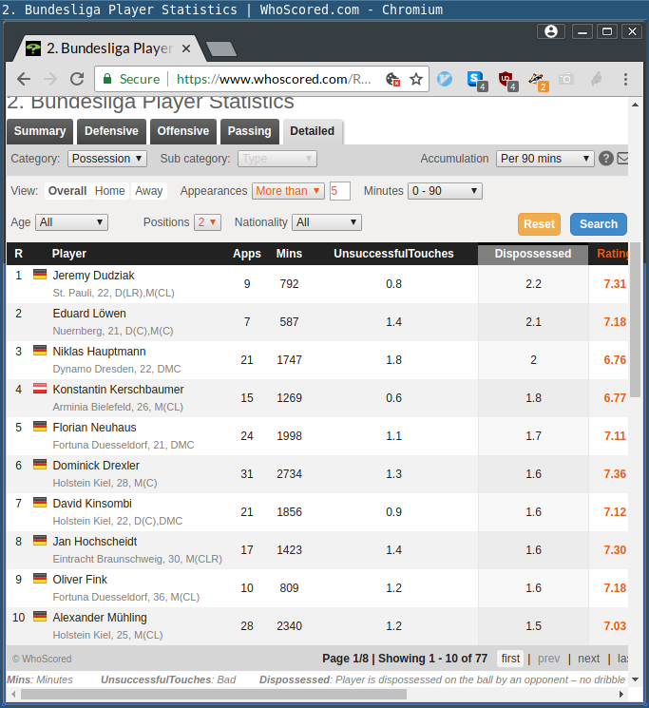
Task: Click the address bar URL
Action: point(274,80)
